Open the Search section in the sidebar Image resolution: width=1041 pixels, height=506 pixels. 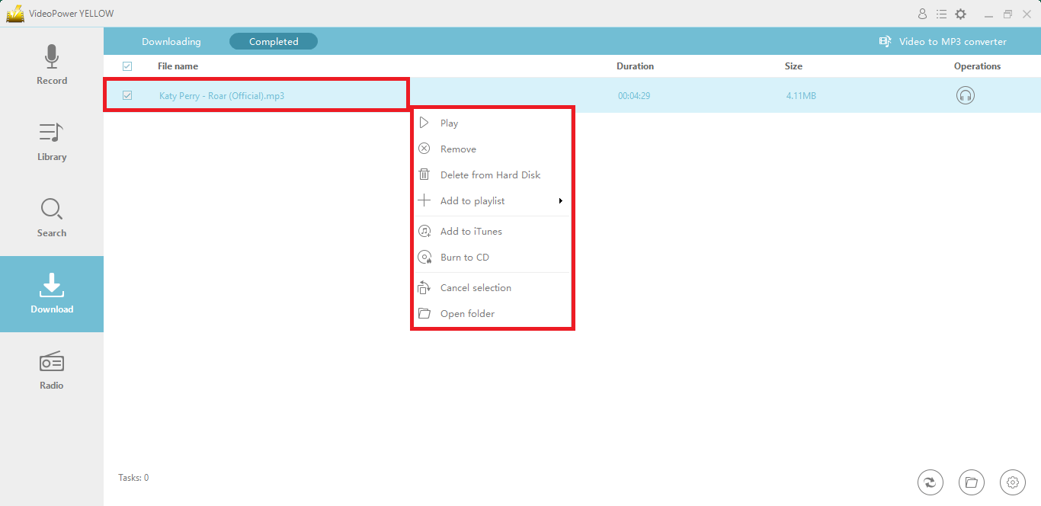tap(52, 218)
